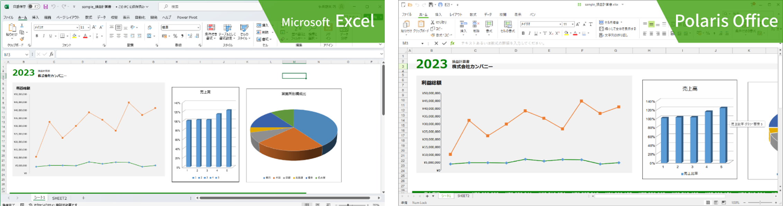Click the Cut scissors icon in Excel
This screenshot has height=206, width=783.
point(22,26)
